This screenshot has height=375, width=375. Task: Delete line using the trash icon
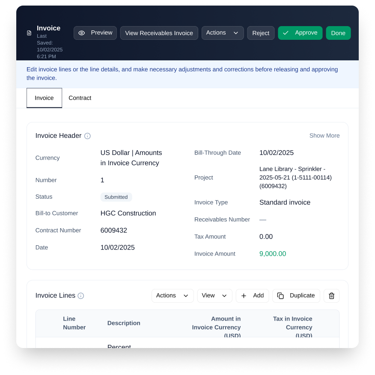[x=331, y=296]
